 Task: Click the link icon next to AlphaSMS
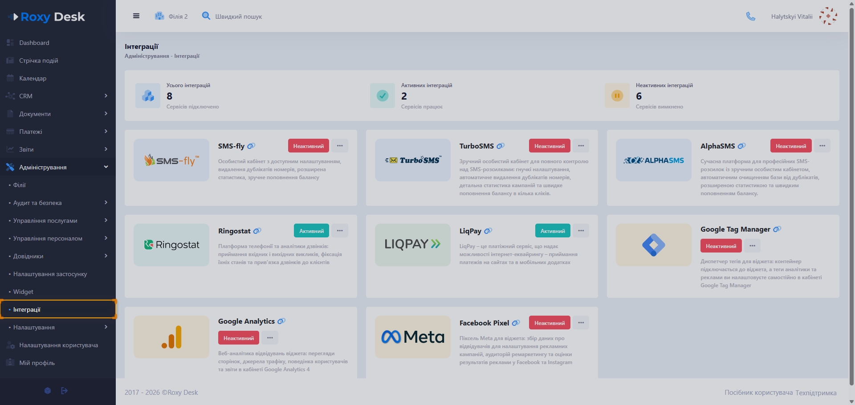(741, 146)
